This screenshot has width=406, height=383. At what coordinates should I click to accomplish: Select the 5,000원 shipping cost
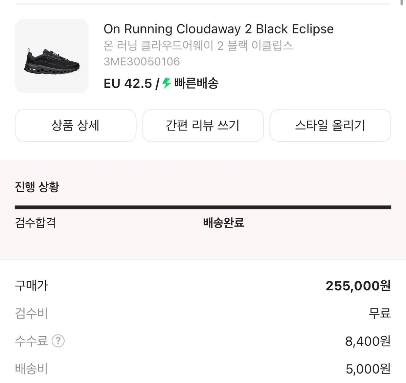tap(368, 369)
